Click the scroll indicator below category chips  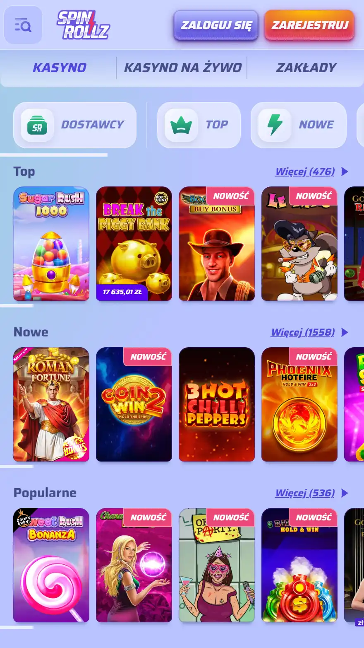point(54,155)
